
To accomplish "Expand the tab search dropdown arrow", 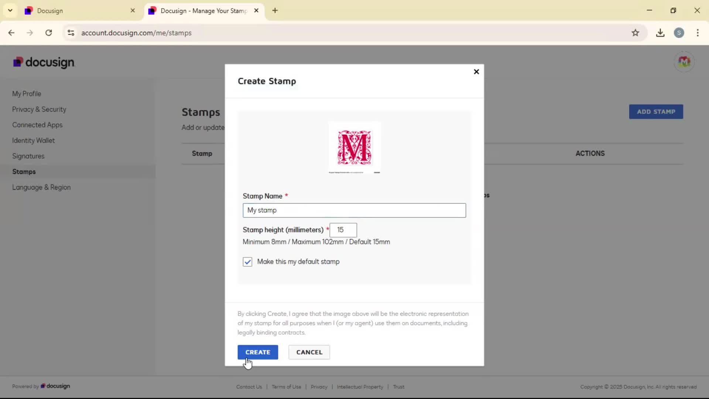I will [10, 10].
